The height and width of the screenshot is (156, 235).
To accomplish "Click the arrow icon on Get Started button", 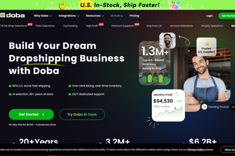I will (43, 114).
